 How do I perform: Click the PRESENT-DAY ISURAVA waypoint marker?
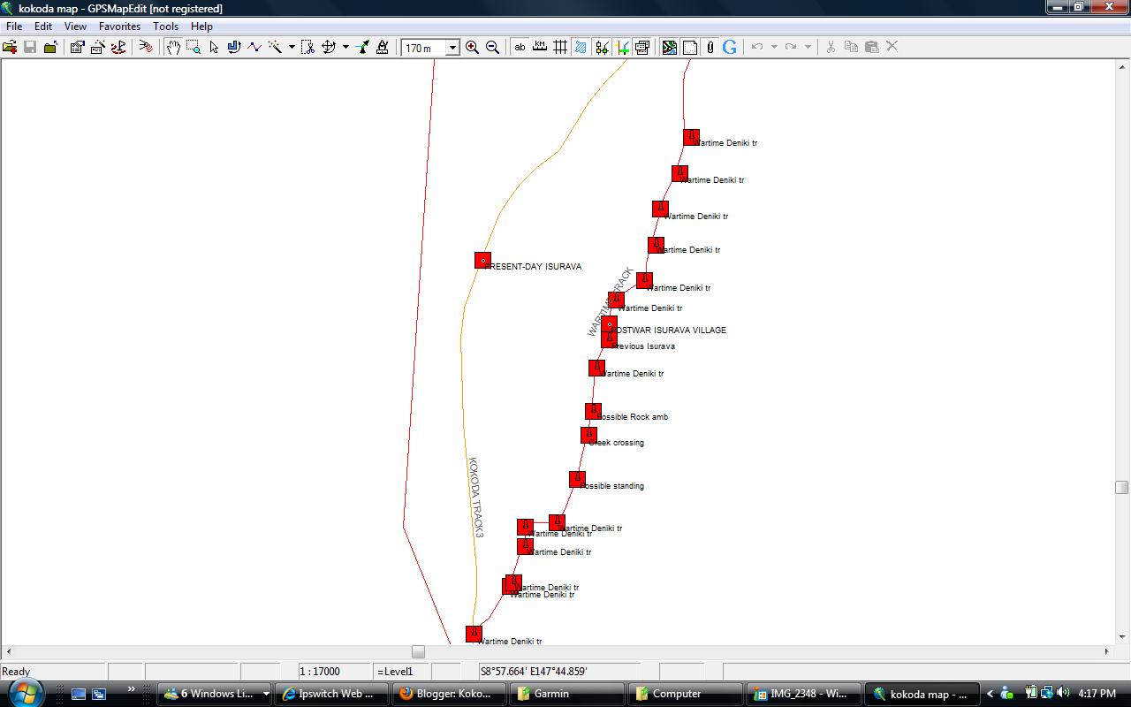pos(482,260)
